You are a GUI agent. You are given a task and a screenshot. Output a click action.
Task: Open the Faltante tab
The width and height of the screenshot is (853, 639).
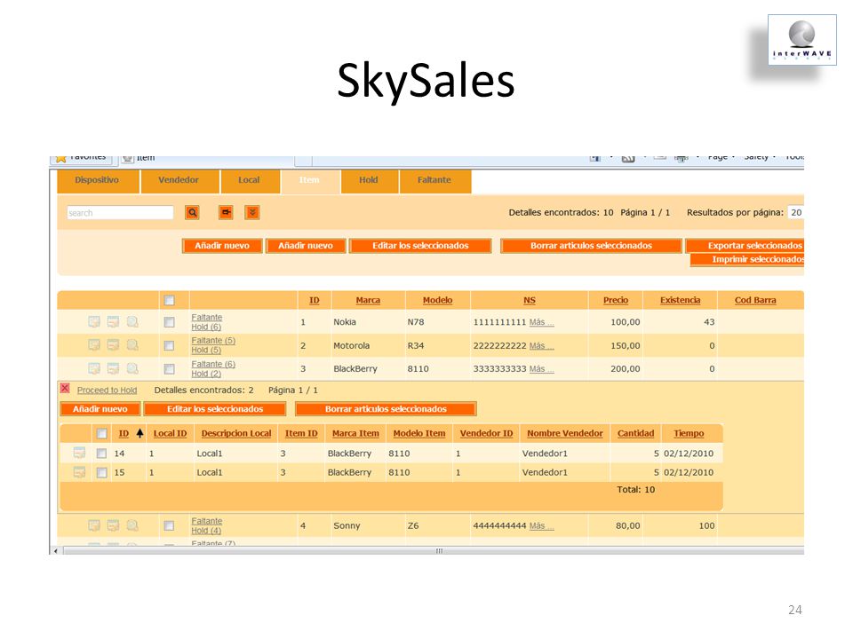click(x=435, y=181)
